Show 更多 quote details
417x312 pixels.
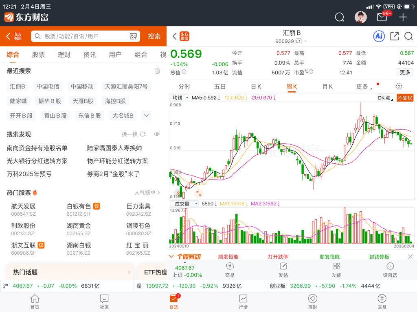pos(405,72)
